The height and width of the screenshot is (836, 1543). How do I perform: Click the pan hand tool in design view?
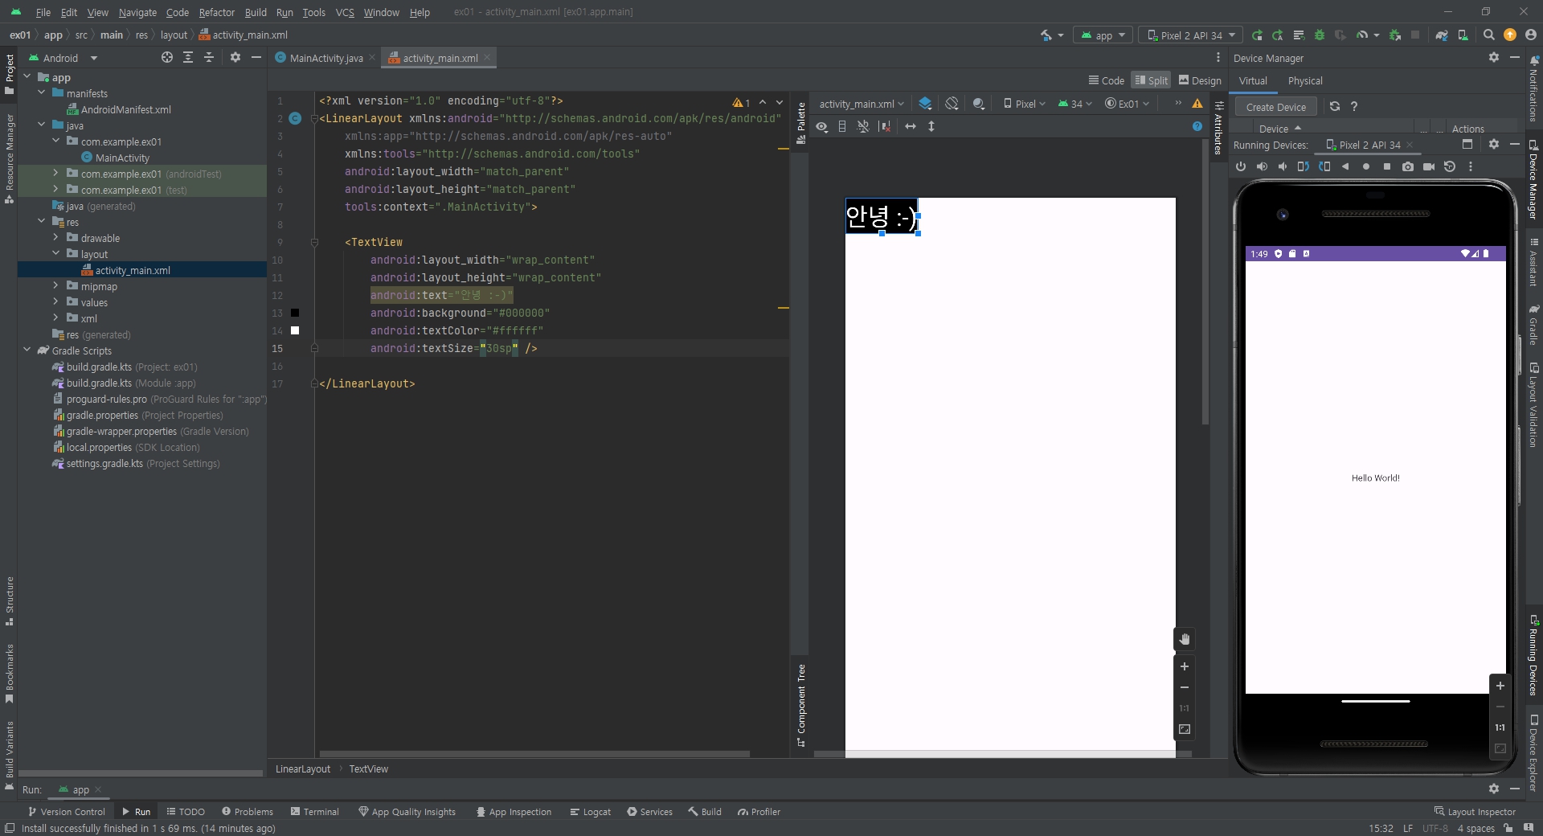1185,639
